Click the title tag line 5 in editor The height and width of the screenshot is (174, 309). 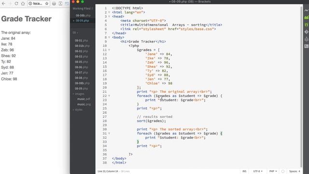pos(171,25)
